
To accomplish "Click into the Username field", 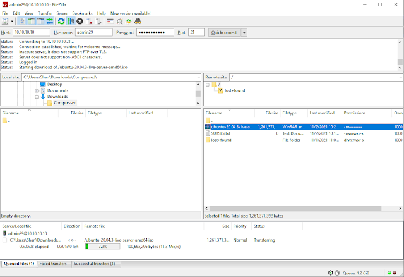I will [x=94, y=32].
